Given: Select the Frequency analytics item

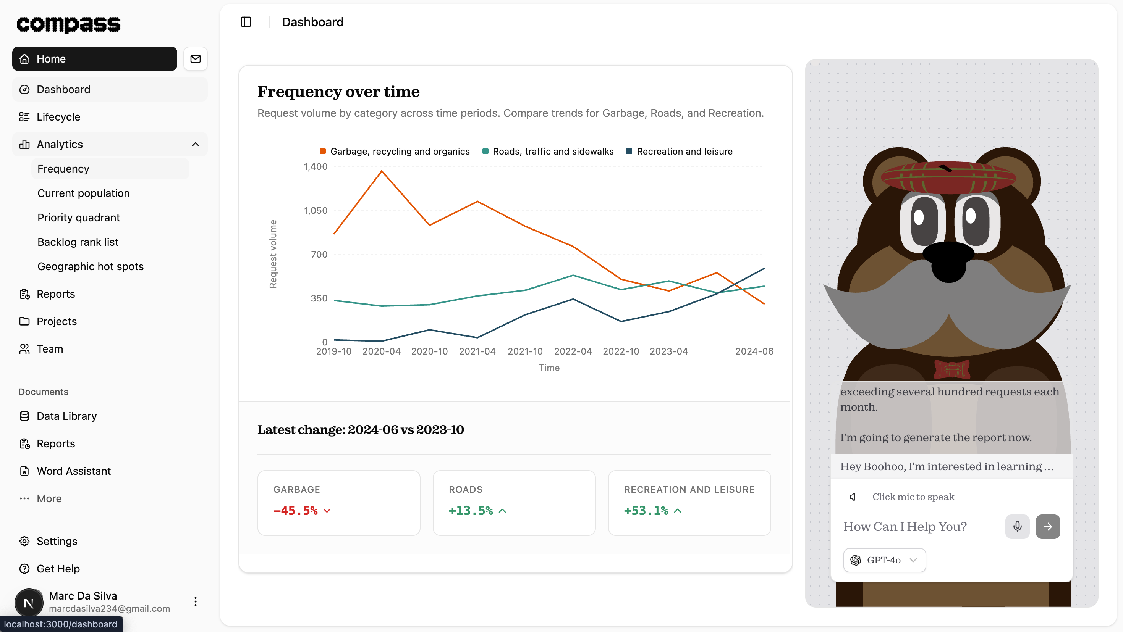Looking at the screenshot, I should [63, 169].
